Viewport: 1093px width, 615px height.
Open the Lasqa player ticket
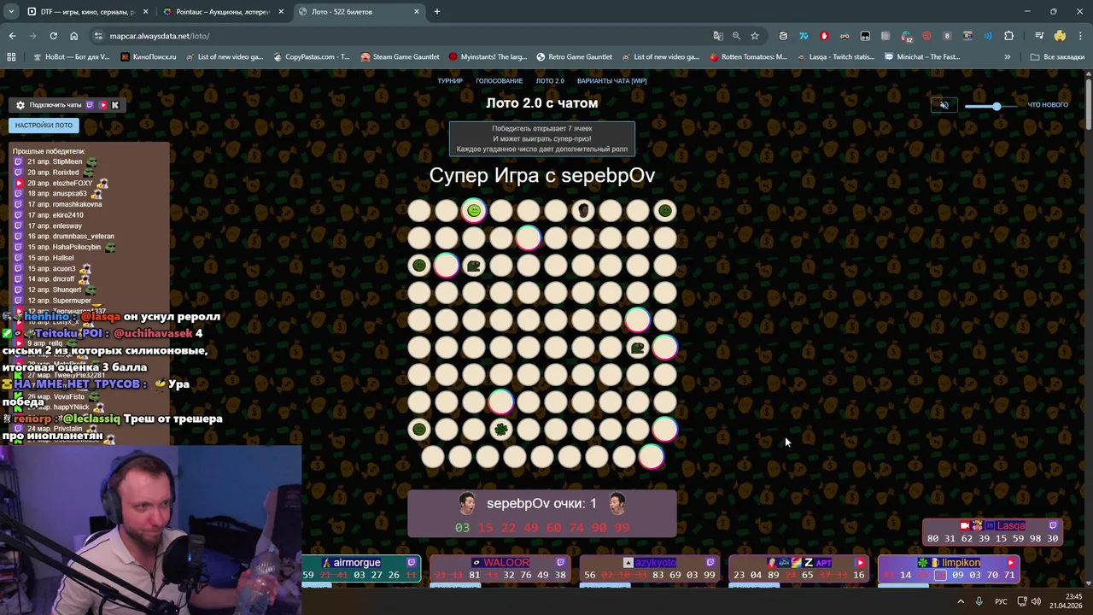(992, 532)
